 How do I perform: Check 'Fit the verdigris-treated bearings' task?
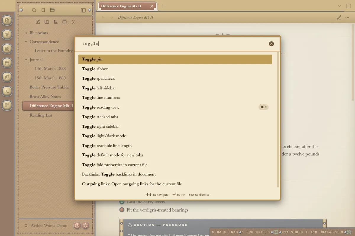pos(122,210)
